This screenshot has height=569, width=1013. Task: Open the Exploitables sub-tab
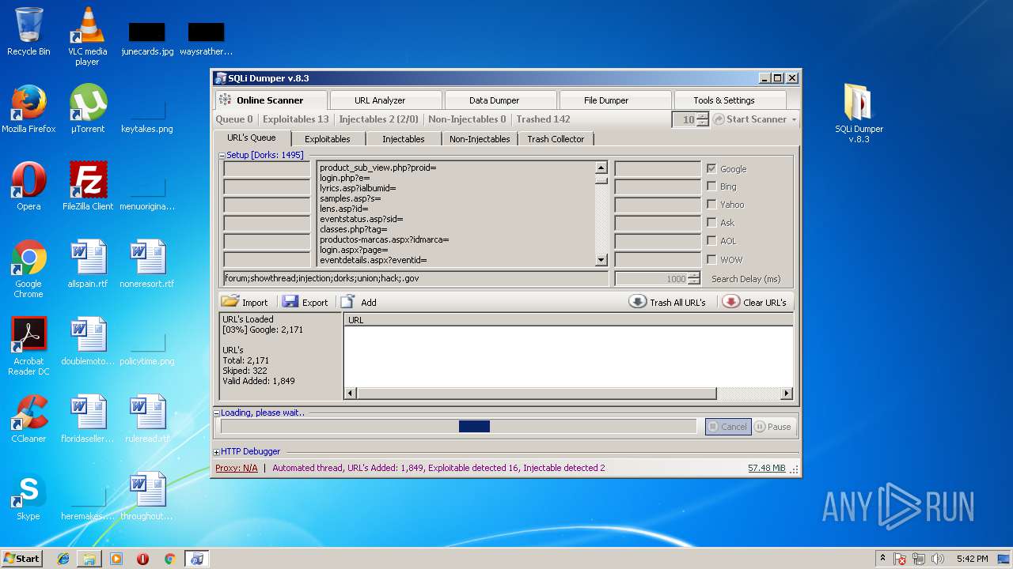pos(328,139)
